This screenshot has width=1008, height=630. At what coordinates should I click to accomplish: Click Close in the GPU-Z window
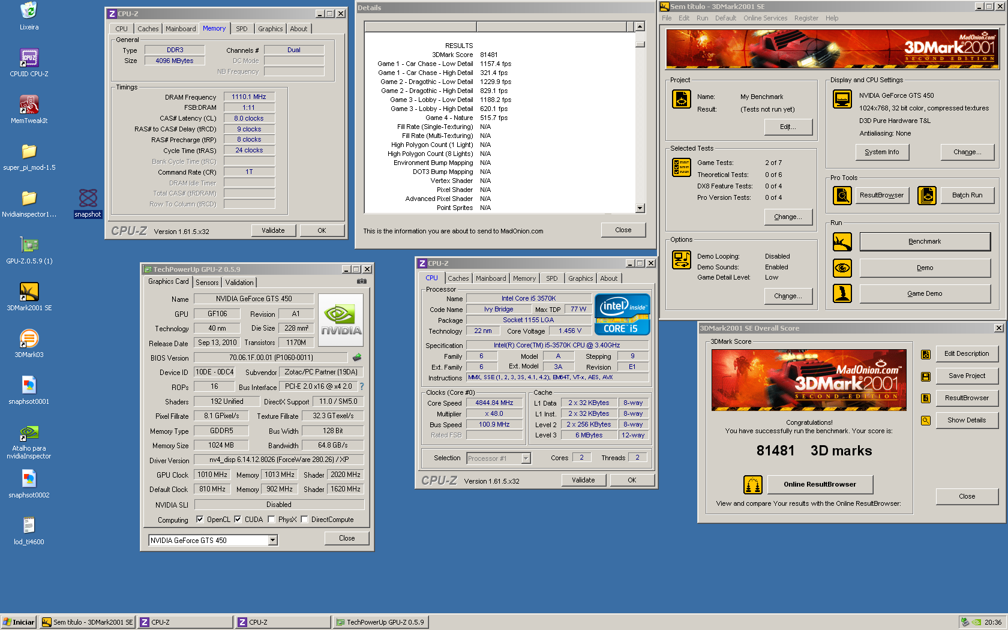[x=347, y=538]
